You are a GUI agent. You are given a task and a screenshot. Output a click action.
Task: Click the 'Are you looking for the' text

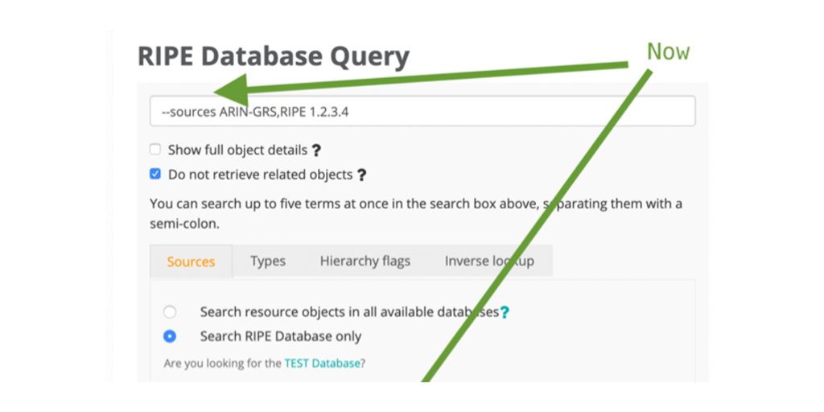click(x=223, y=363)
